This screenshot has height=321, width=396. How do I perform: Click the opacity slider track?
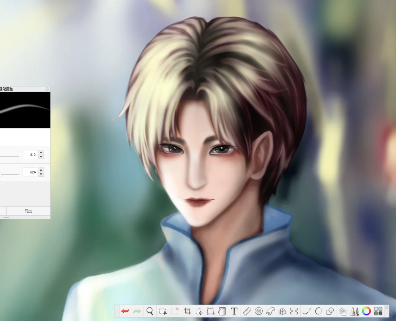point(10,174)
